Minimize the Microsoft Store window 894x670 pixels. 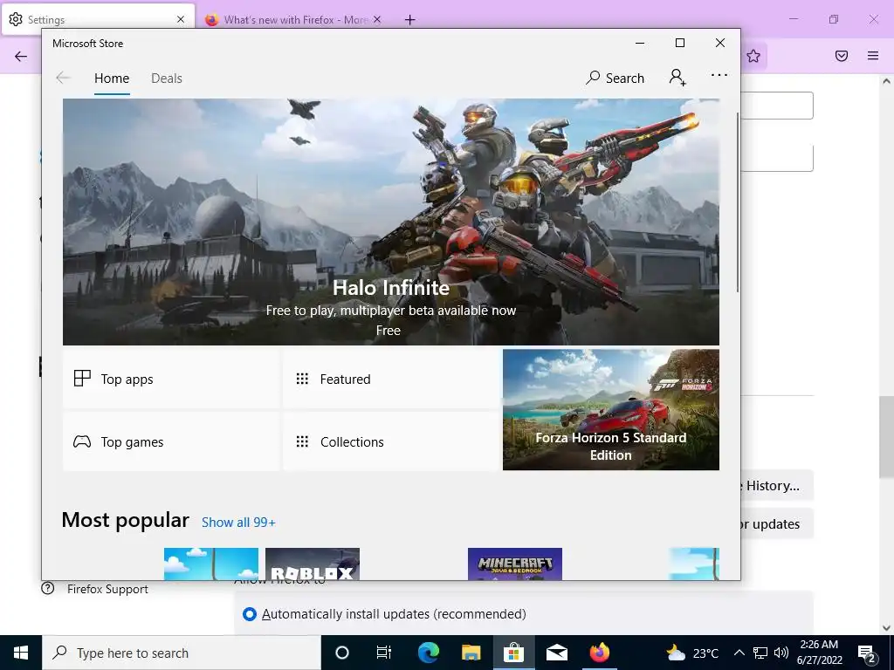pos(640,43)
